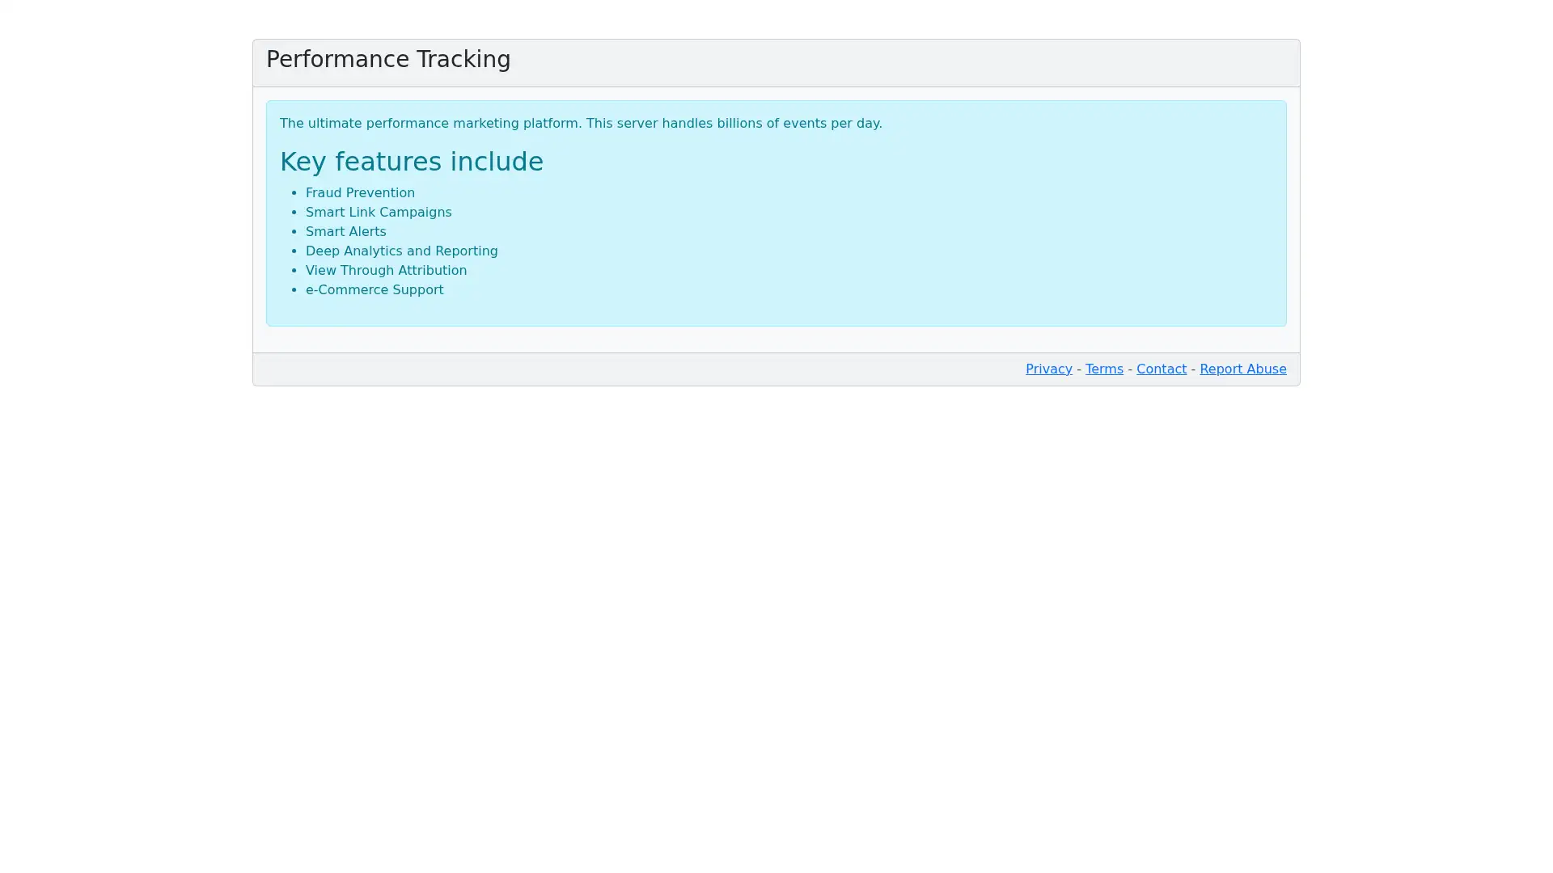The width and height of the screenshot is (1553, 873).
Task: Click the 'Key features include' heading
Action: coord(412,162)
